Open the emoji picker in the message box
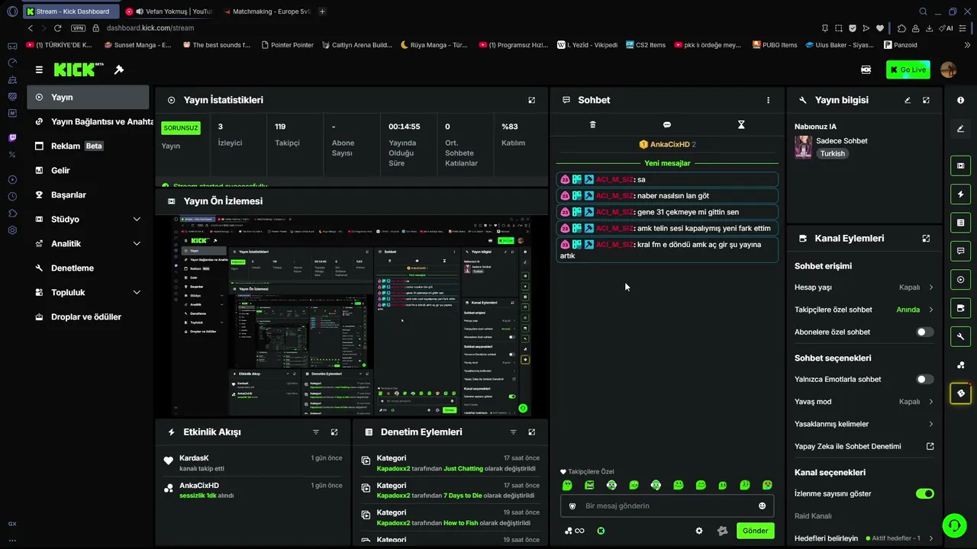Screen dimensions: 977x549 [x=762, y=506]
